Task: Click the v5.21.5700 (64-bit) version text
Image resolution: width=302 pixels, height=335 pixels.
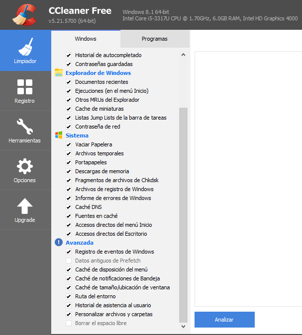Action: coord(72,21)
